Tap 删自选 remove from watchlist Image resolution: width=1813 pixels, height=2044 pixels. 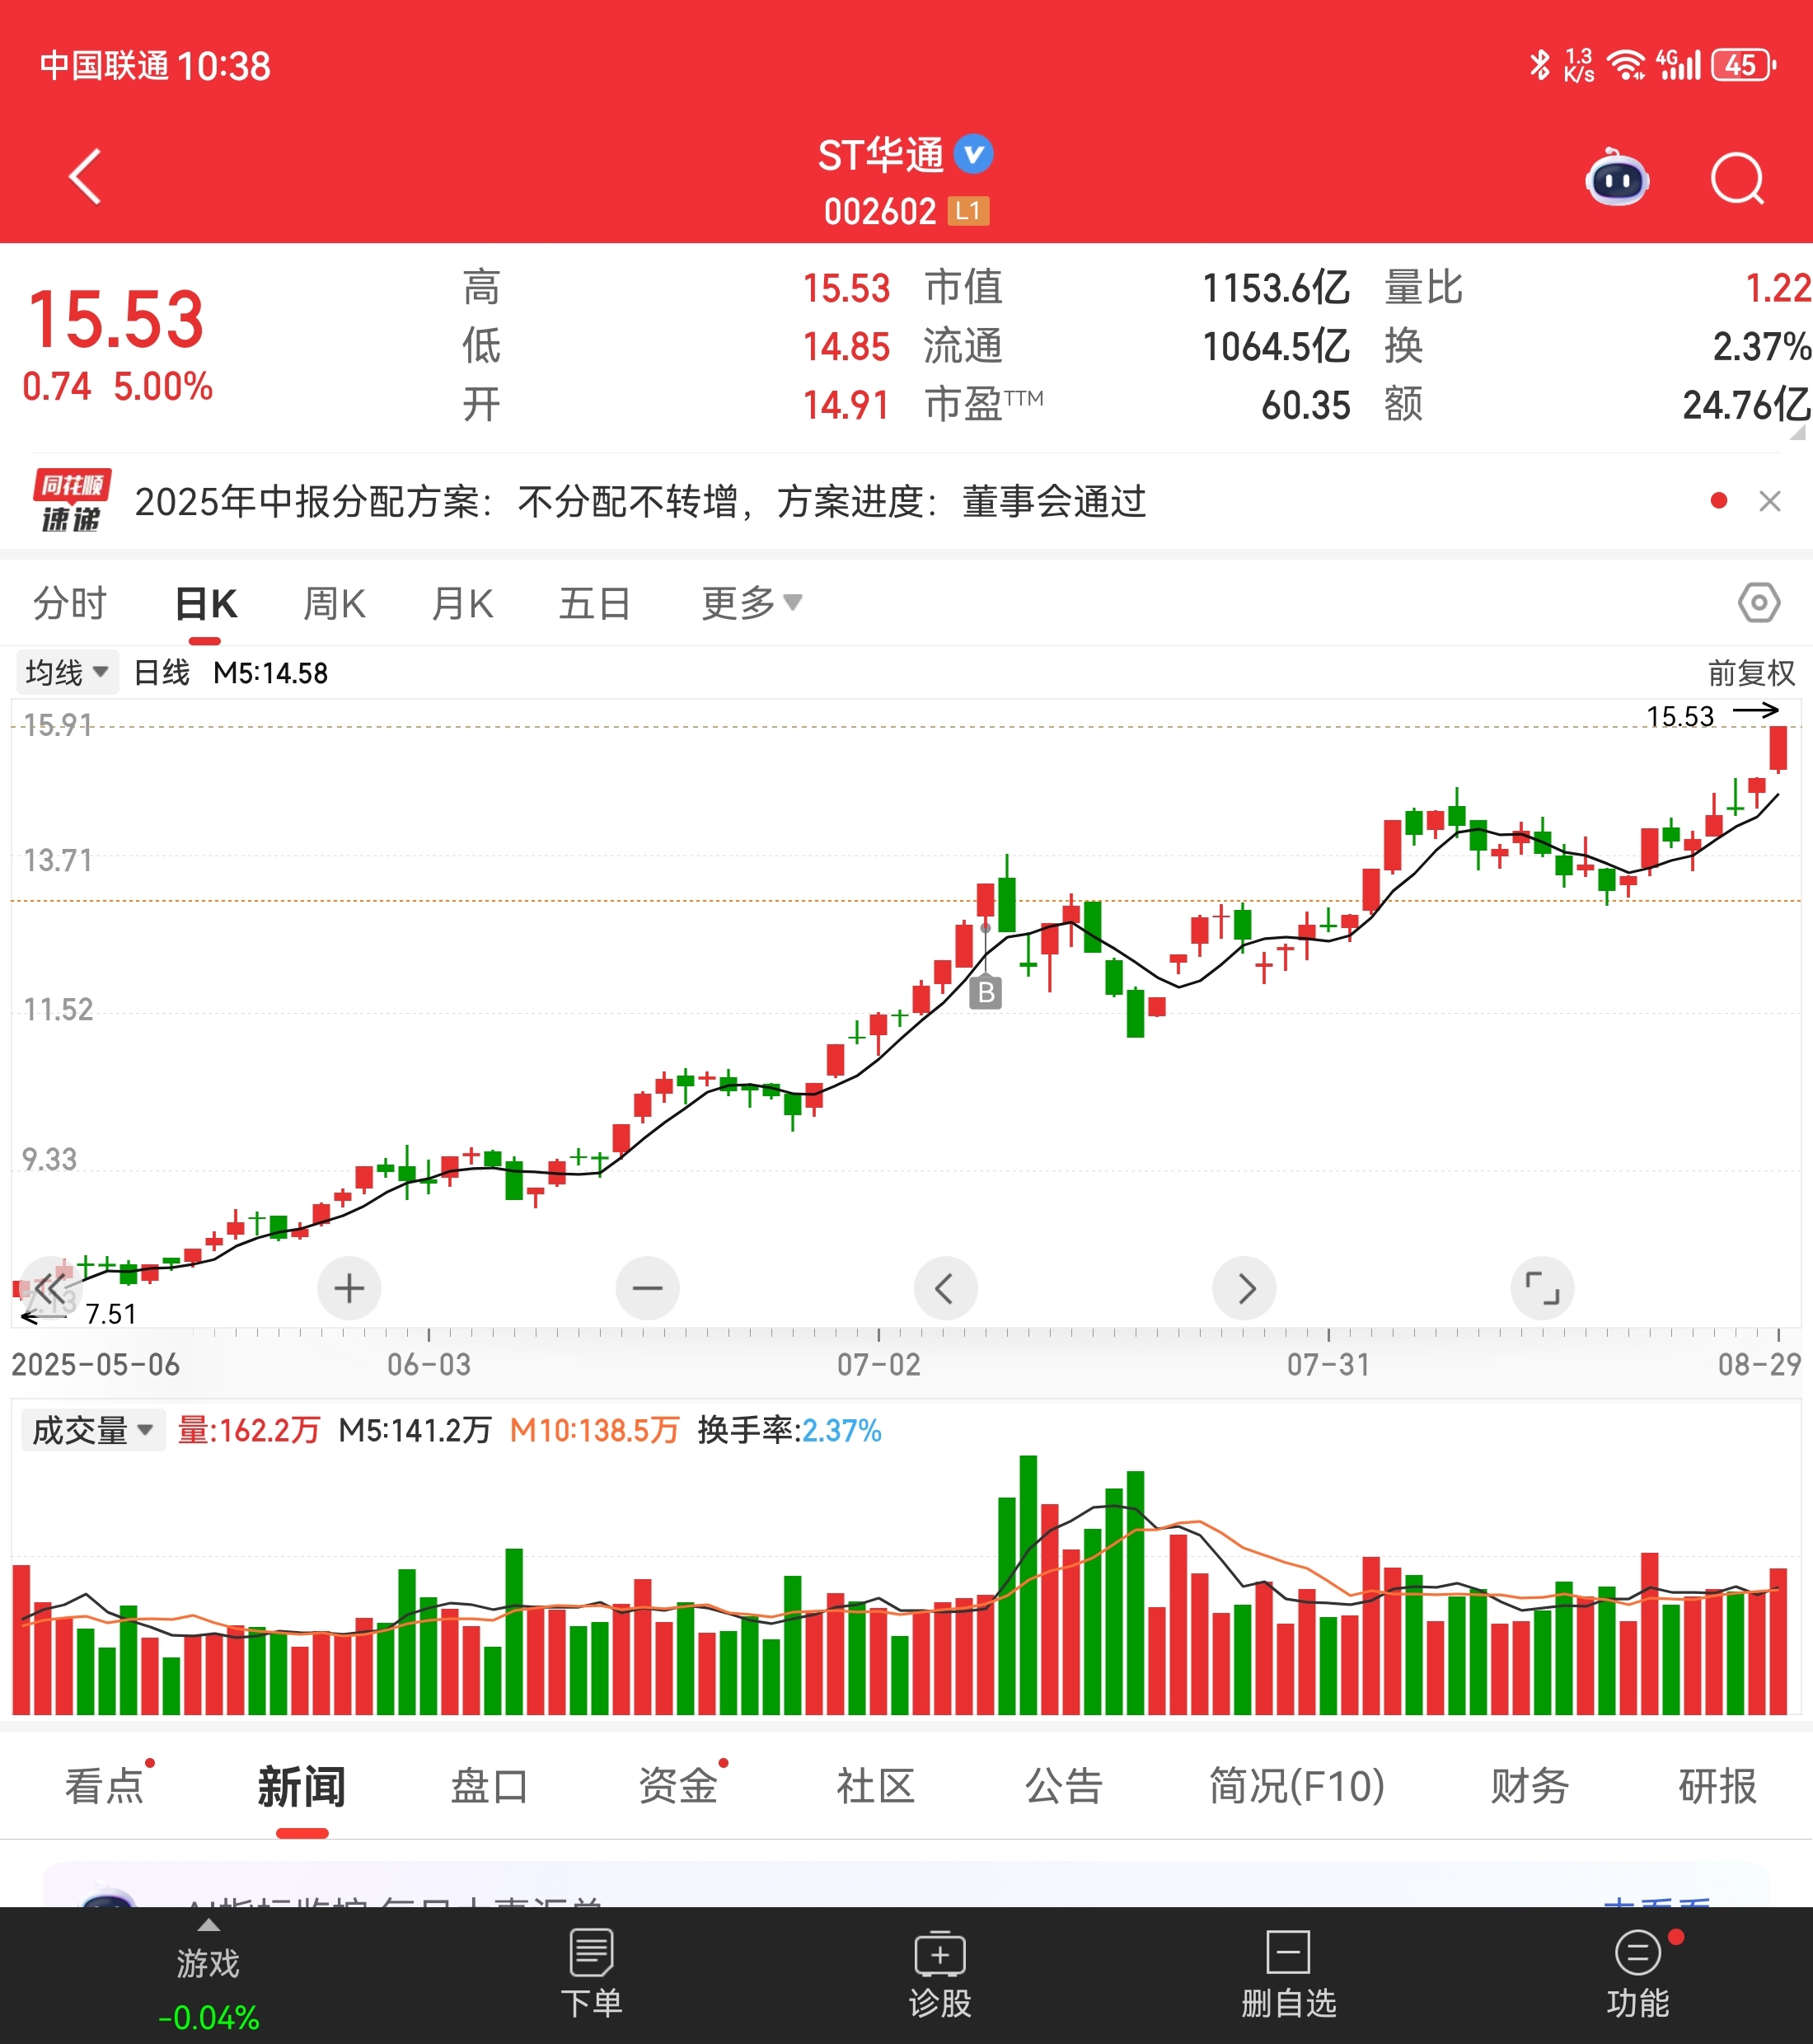[x=1288, y=1974]
